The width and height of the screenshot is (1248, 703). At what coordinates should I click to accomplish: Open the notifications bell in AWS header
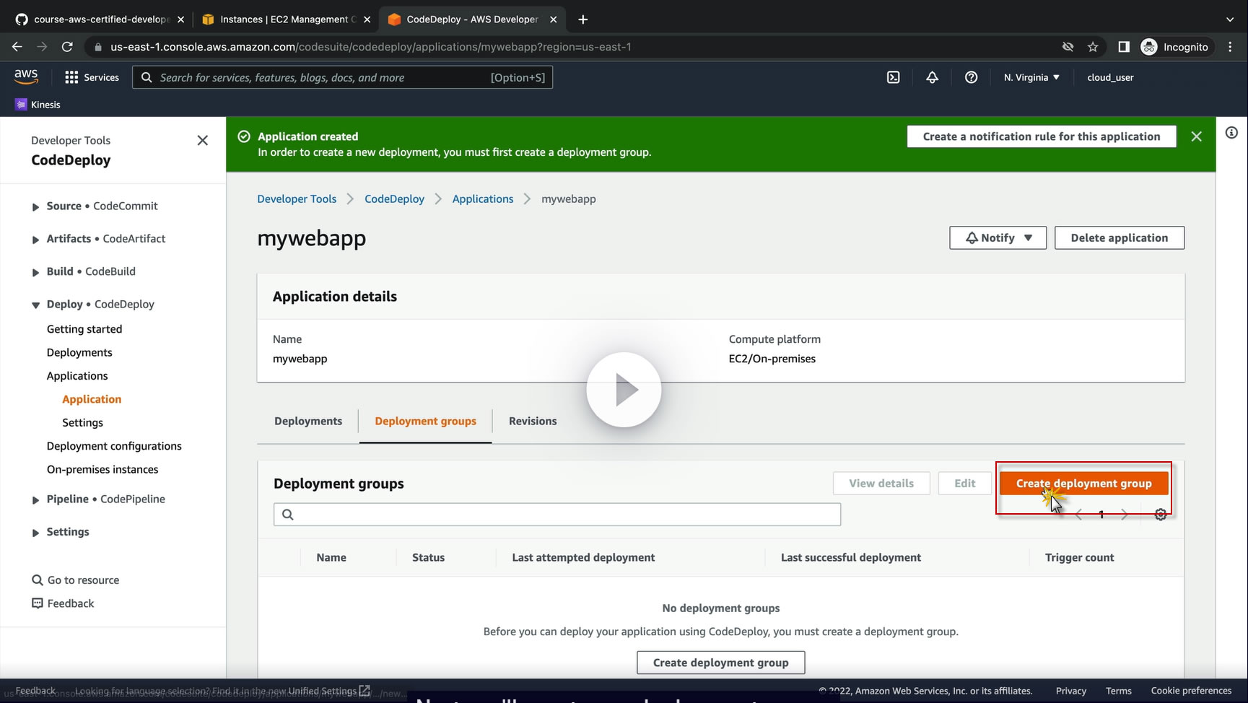pyautogui.click(x=932, y=77)
